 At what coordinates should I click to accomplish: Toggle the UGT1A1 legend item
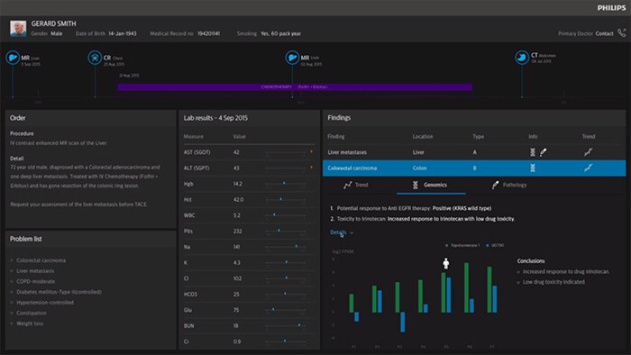point(495,245)
